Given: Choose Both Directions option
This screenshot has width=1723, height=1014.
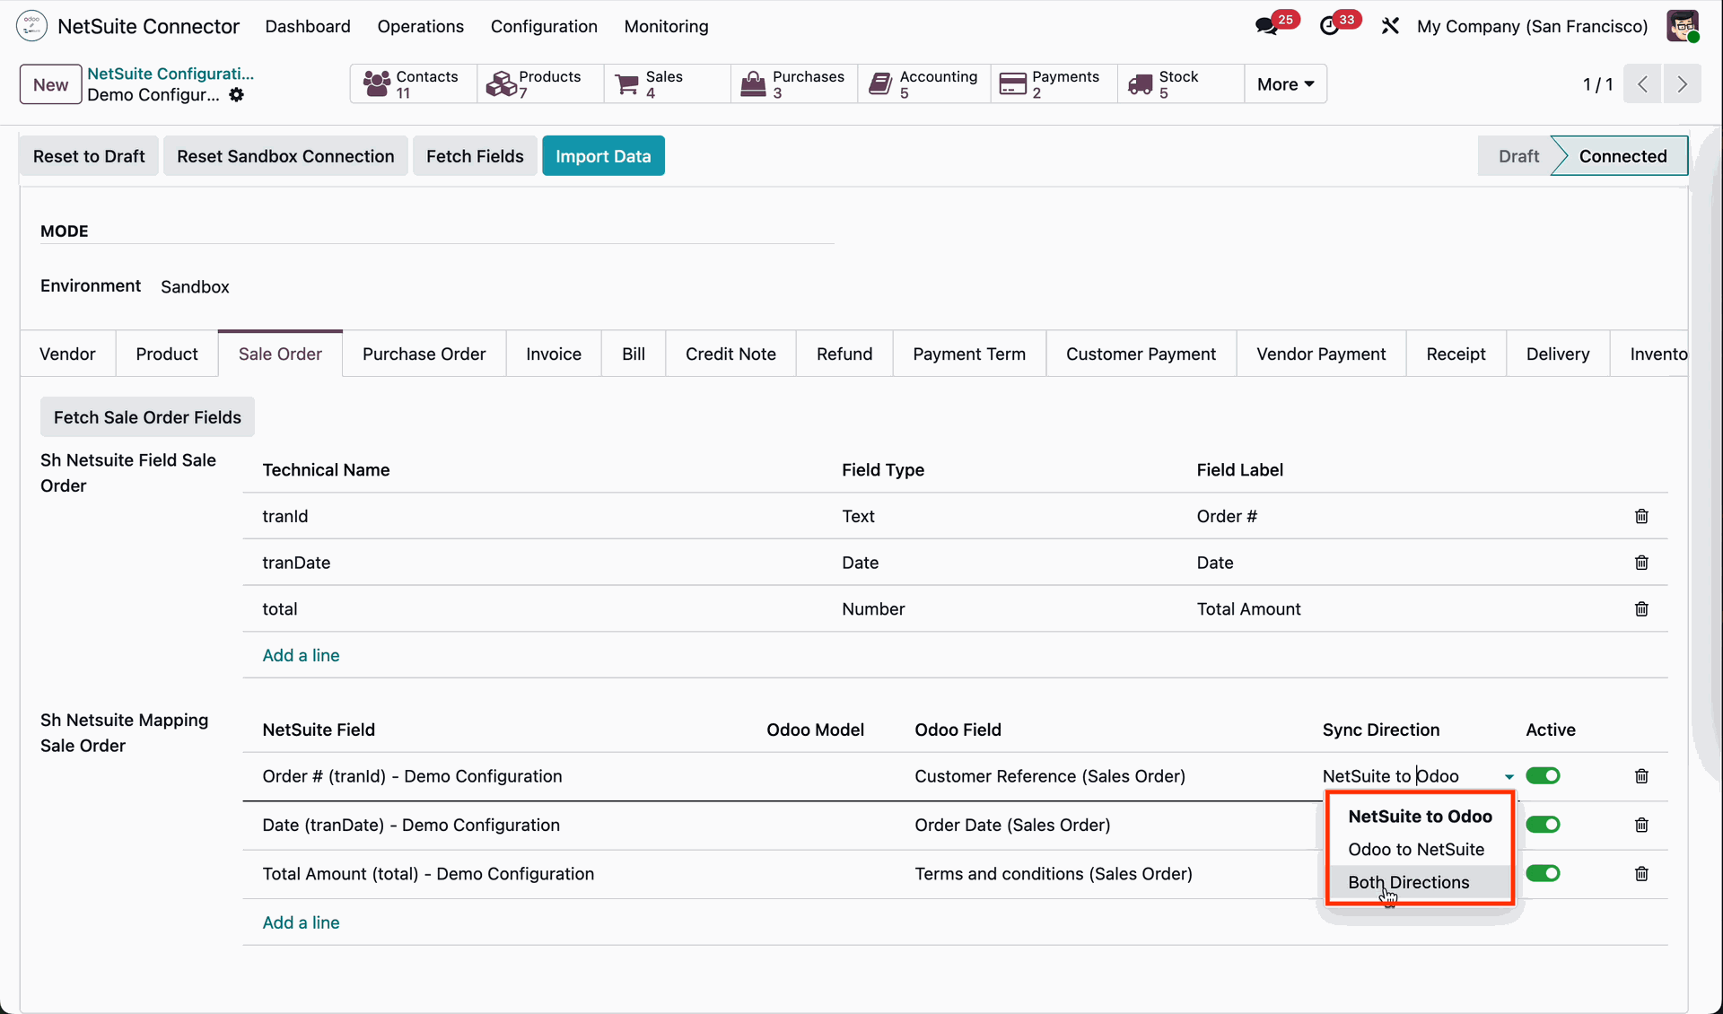Looking at the screenshot, I should [1420, 882].
